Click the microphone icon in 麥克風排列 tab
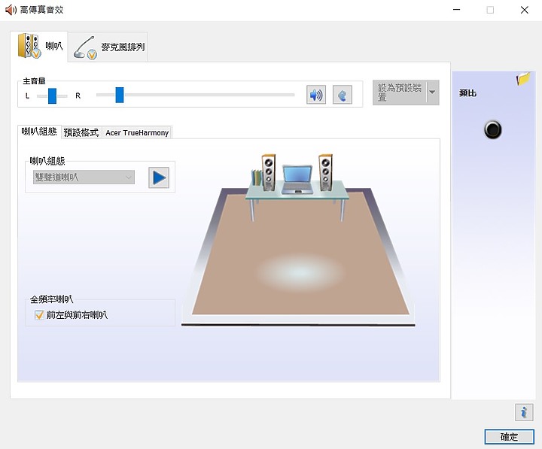The width and height of the screenshot is (542, 449). click(85, 48)
